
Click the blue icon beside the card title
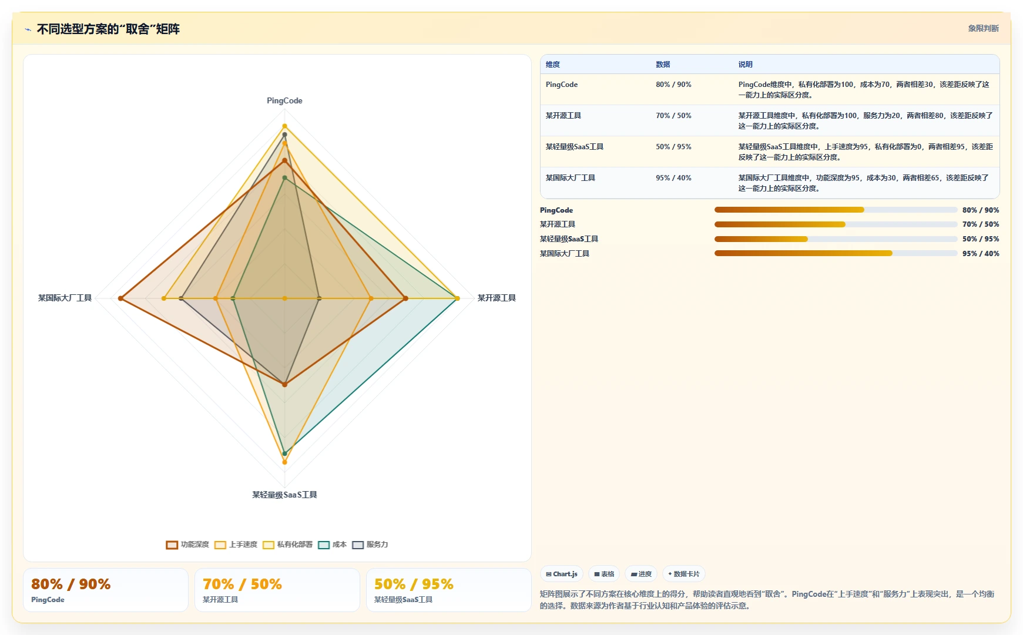28,29
